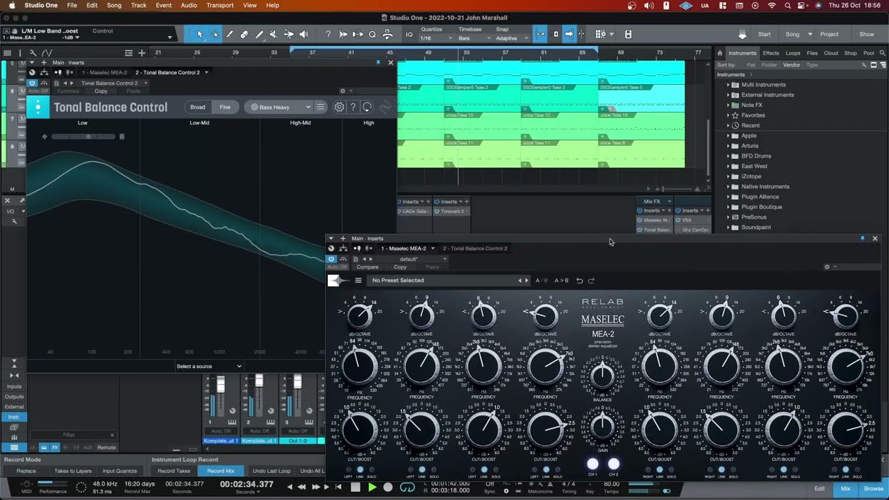889x500 pixels.
Task: Open the Maselec preset hamburger menu
Action: tap(358, 281)
